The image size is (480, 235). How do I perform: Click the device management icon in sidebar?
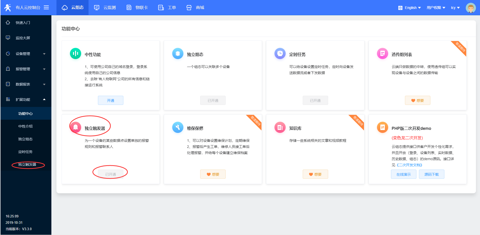pyautogui.click(x=8, y=53)
